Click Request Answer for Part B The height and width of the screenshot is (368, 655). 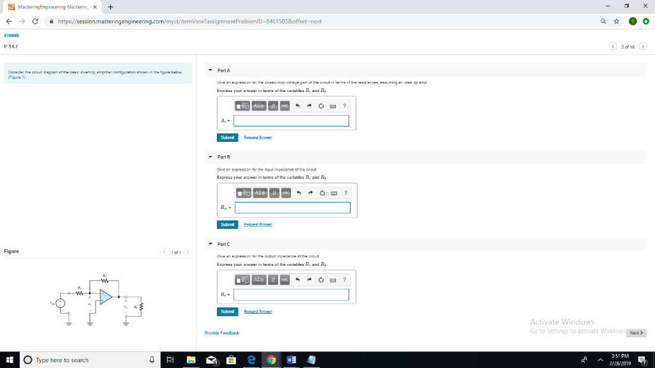pyautogui.click(x=258, y=224)
